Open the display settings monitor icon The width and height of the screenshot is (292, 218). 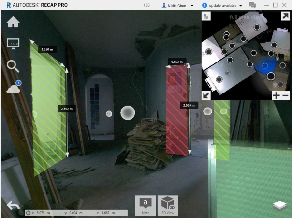point(13,45)
